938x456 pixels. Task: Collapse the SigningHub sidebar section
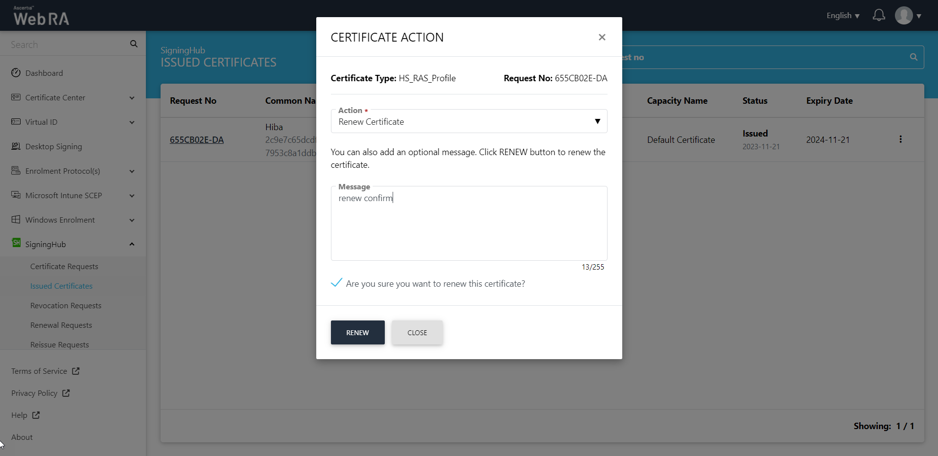[x=132, y=244]
